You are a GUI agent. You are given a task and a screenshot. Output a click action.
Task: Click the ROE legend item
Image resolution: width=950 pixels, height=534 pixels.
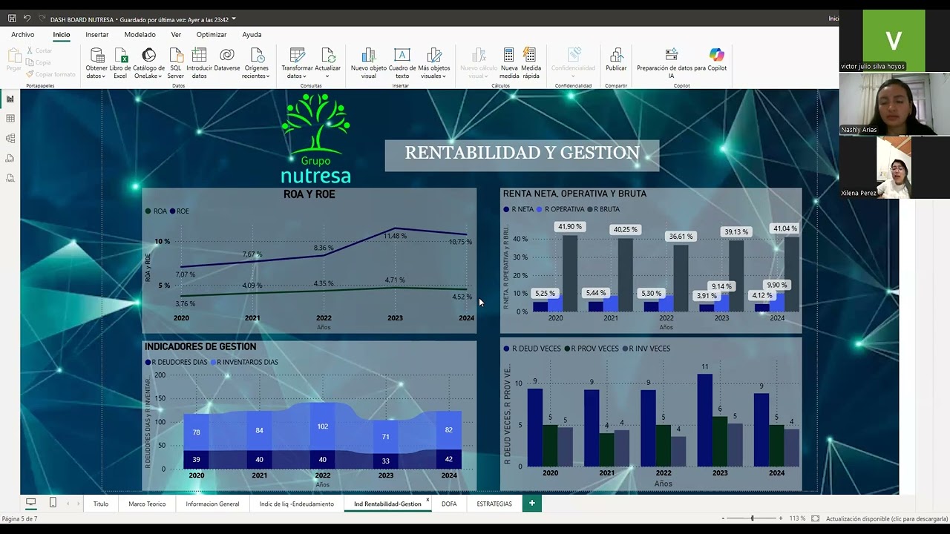pyautogui.click(x=180, y=211)
